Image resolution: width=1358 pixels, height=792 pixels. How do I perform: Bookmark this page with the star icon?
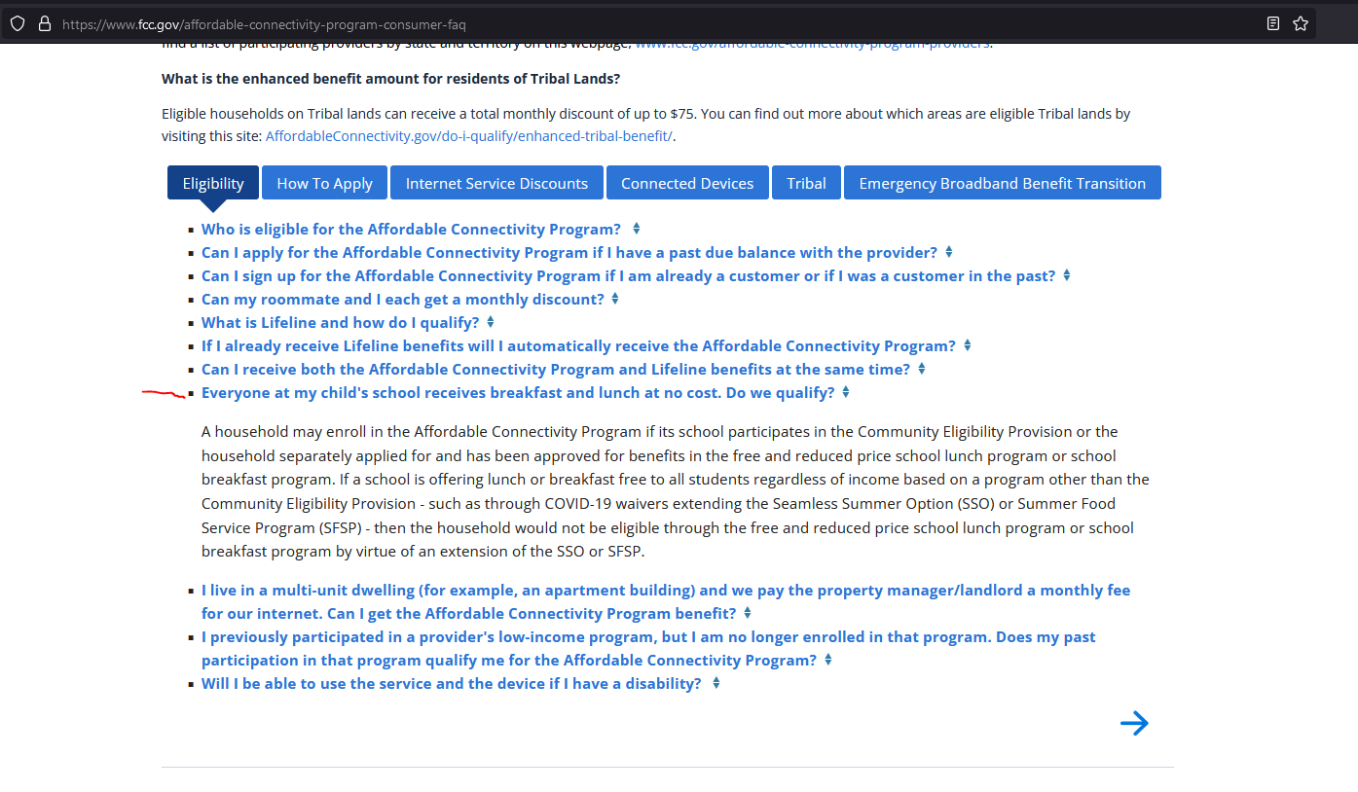(1301, 23)
